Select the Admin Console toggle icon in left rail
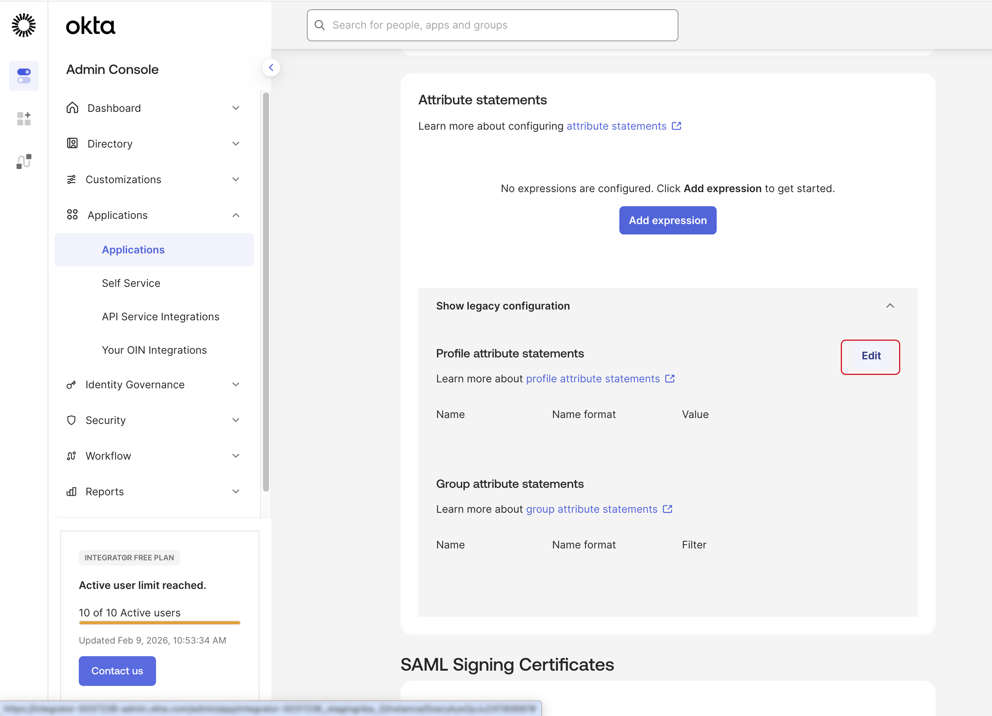The height and width of the screenshot is (716, 992). pyautogui.click(x=24, y=76)
